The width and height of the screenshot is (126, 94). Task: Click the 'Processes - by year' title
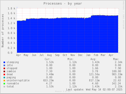tap(63, 4)
